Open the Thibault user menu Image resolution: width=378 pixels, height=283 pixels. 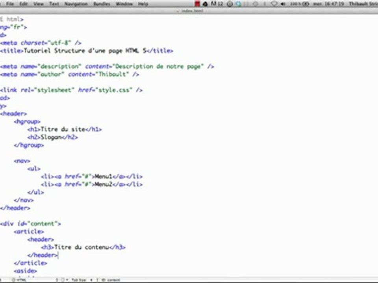click(x=363, y=4)
